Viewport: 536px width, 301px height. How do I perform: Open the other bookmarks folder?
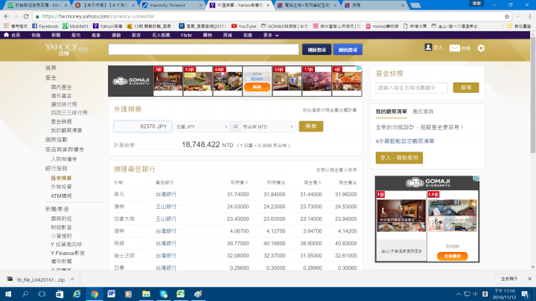(x=519, y=26)
